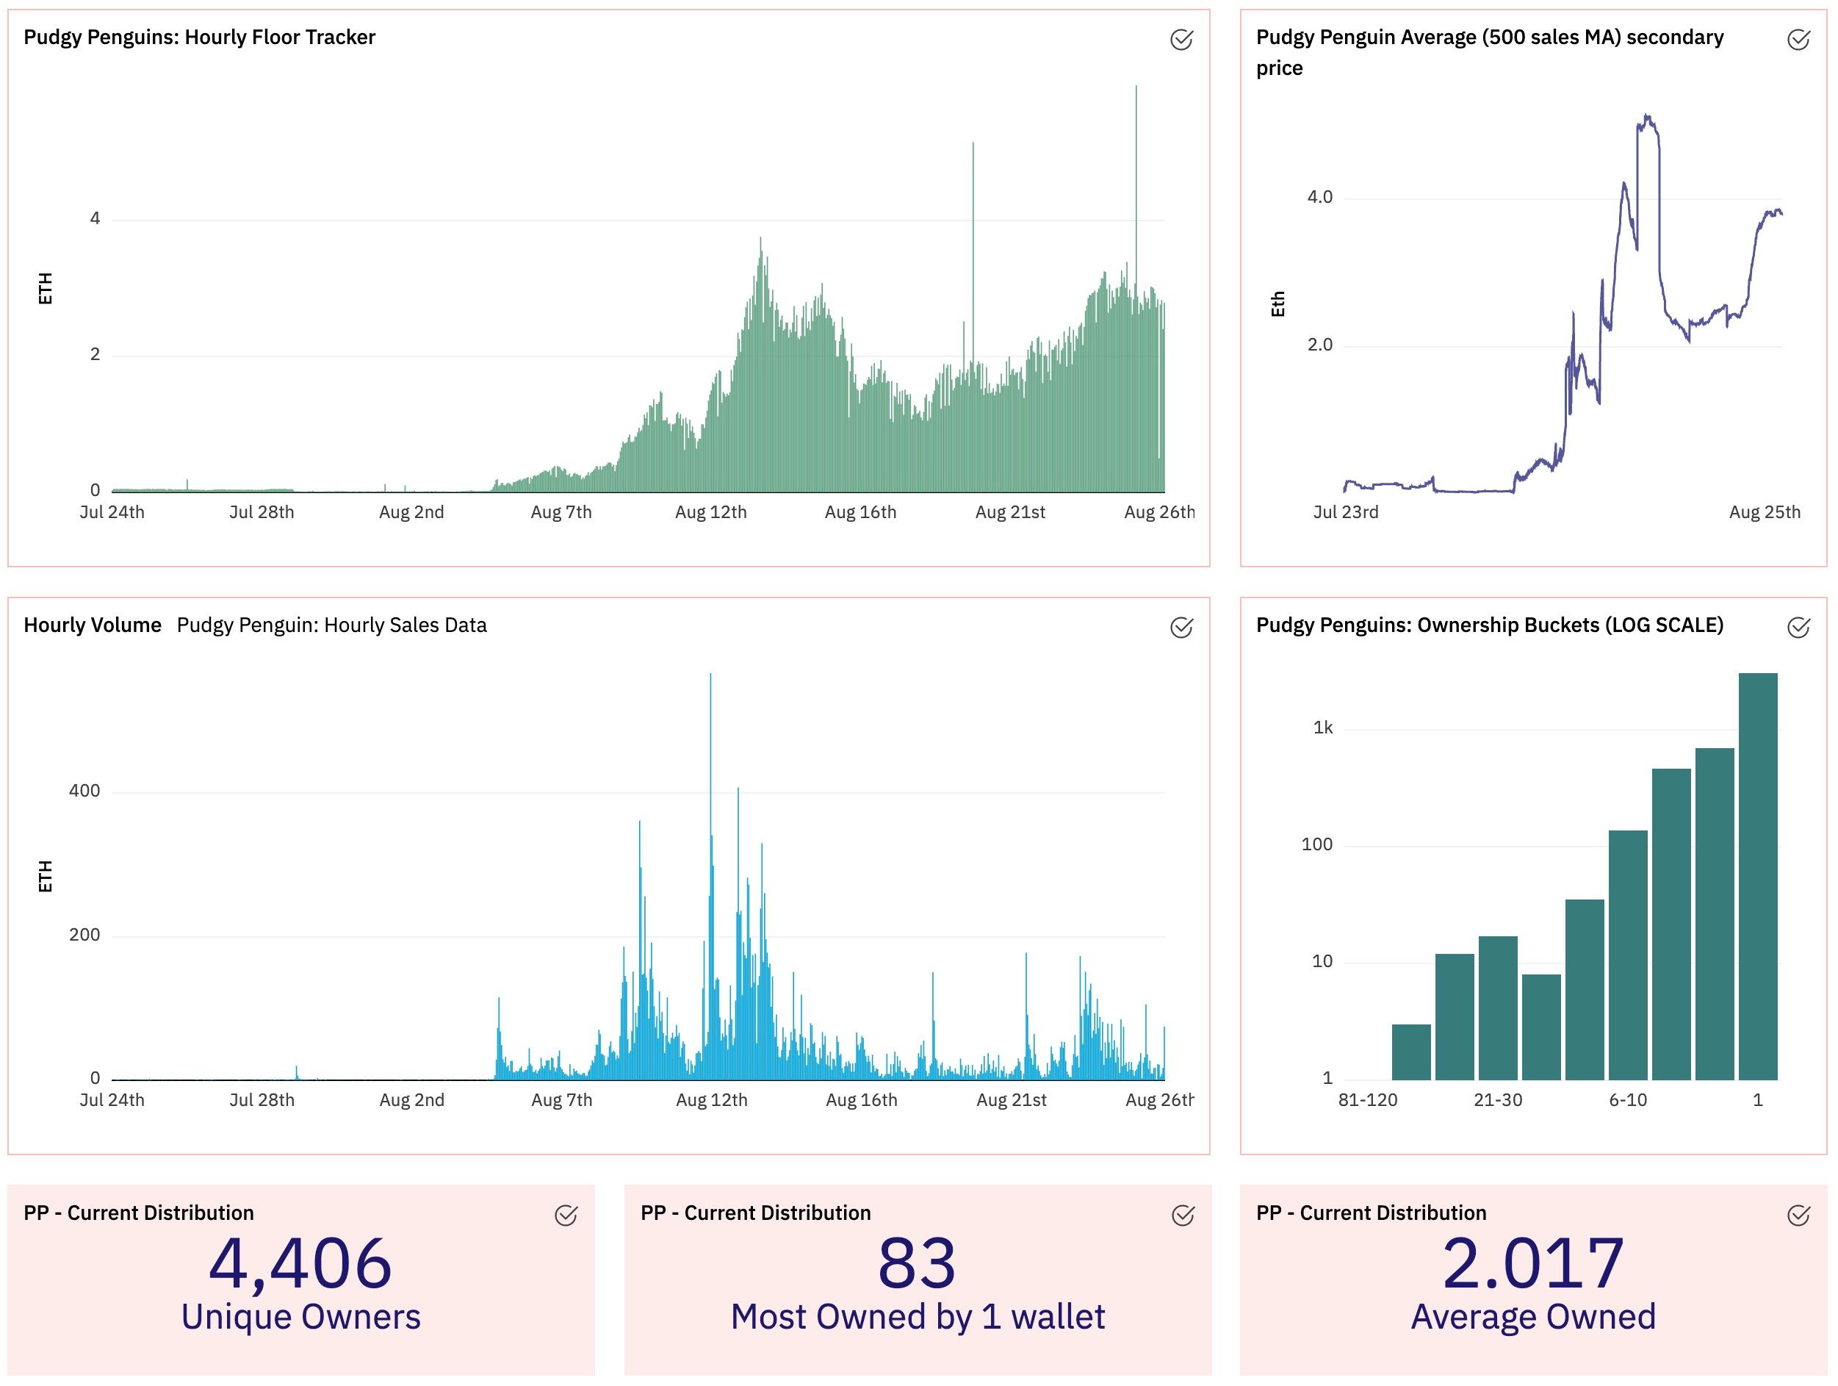Open Pudgy Penguin Average secondary price title
The height and width of the screenshot is (1386, 1838).
(1489, 37)
